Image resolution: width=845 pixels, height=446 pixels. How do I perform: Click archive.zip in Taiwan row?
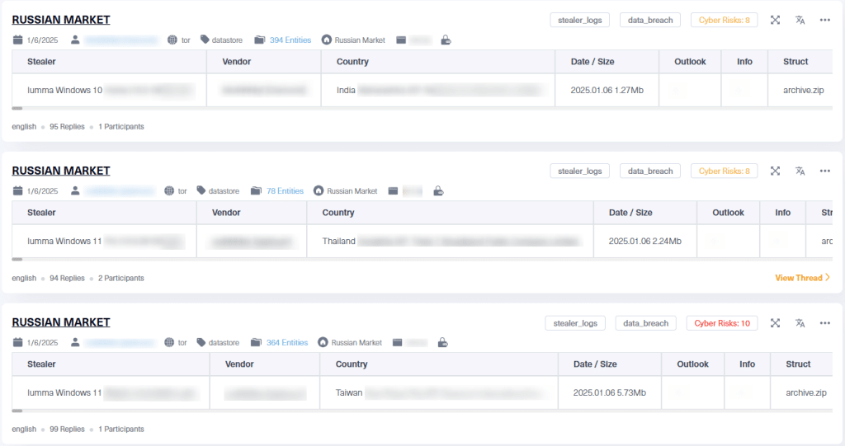806,392
